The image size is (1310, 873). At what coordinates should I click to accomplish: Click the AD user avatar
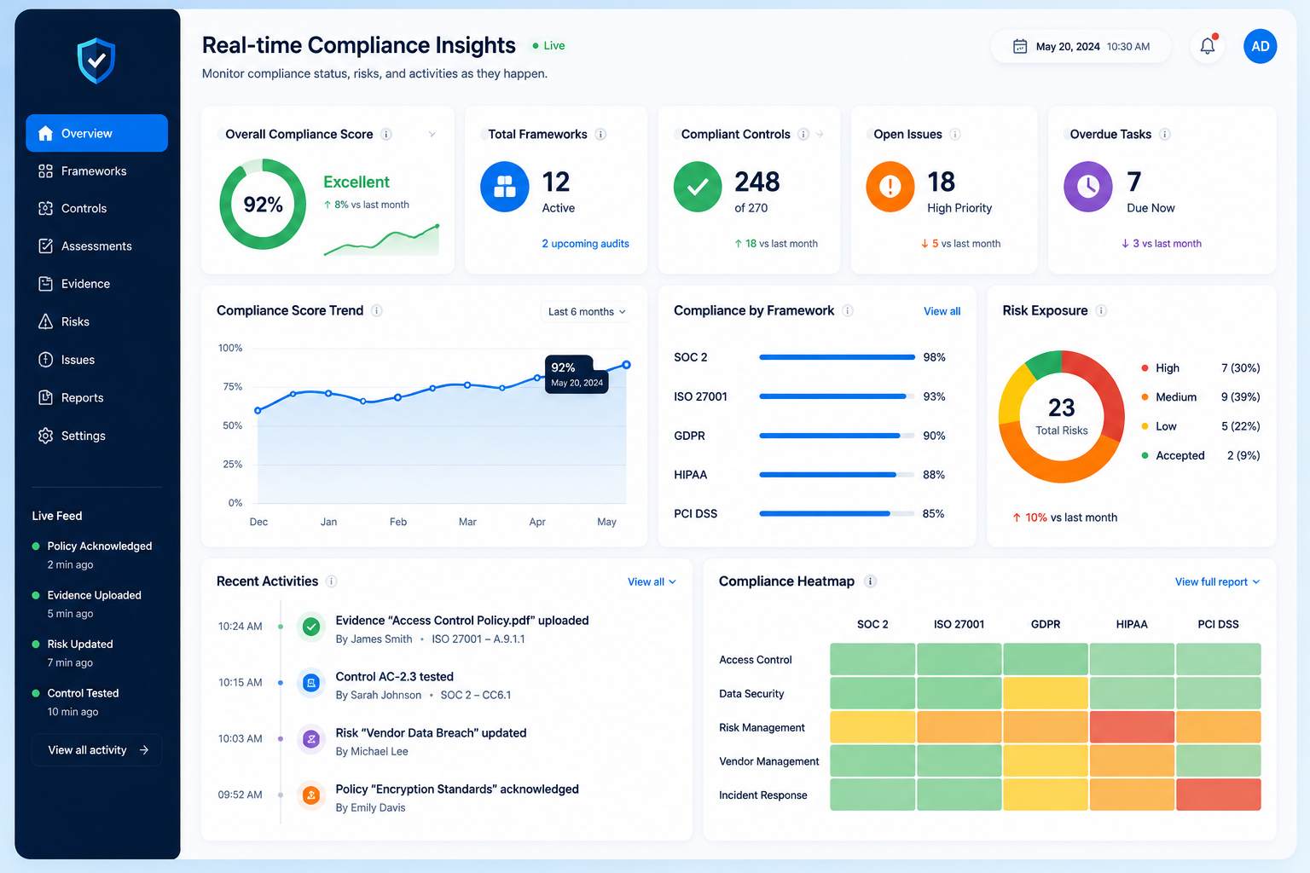tap(1260, 46)
